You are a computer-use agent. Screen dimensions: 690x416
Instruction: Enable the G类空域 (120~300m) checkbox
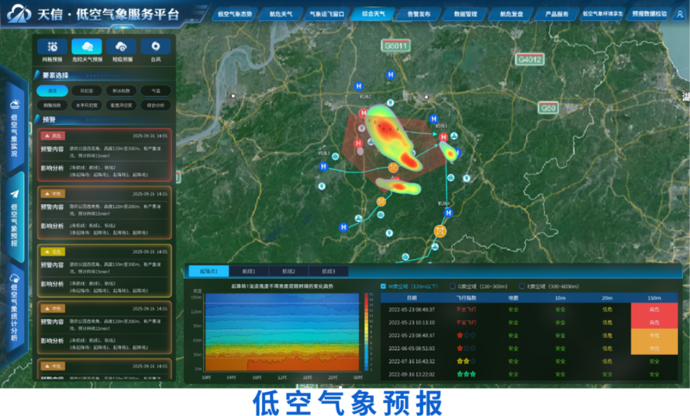(x=453, y=286)
